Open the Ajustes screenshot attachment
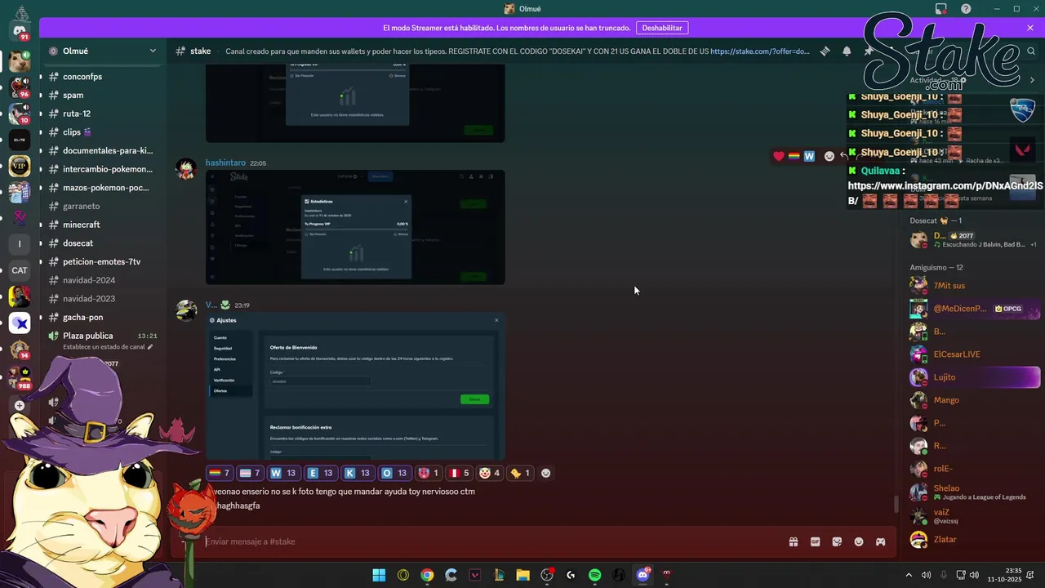The image size is (1045, 588). 355,386
